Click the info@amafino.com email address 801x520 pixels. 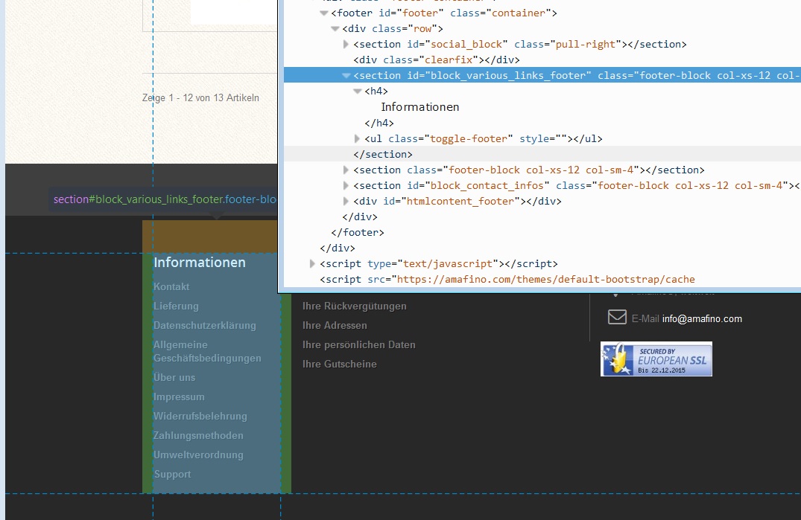point(702,319)
